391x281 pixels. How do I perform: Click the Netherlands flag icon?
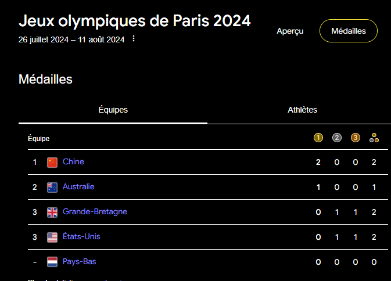click(52, 262)
